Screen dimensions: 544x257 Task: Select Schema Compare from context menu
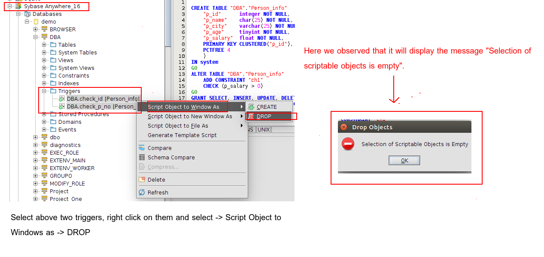coord(192,158)
